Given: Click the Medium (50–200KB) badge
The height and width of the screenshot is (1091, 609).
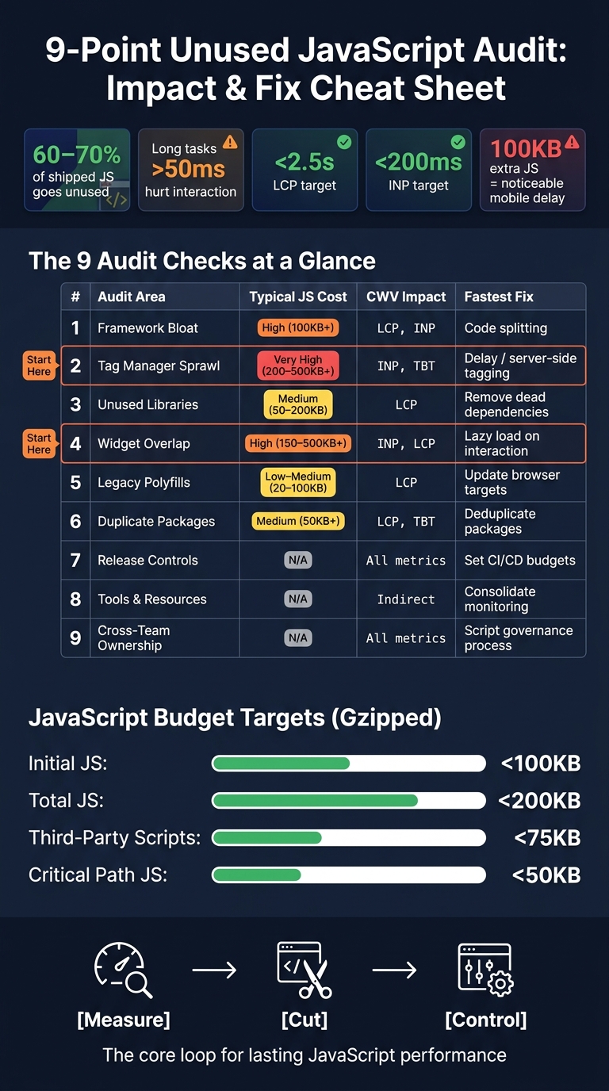Looking at the screenshot, I should click(298, 404).
